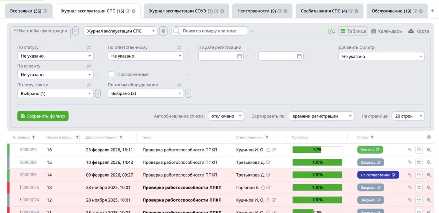Open the По типу заявки dropdown
Viewport: 439px width, 213px height.
[55, 93]
